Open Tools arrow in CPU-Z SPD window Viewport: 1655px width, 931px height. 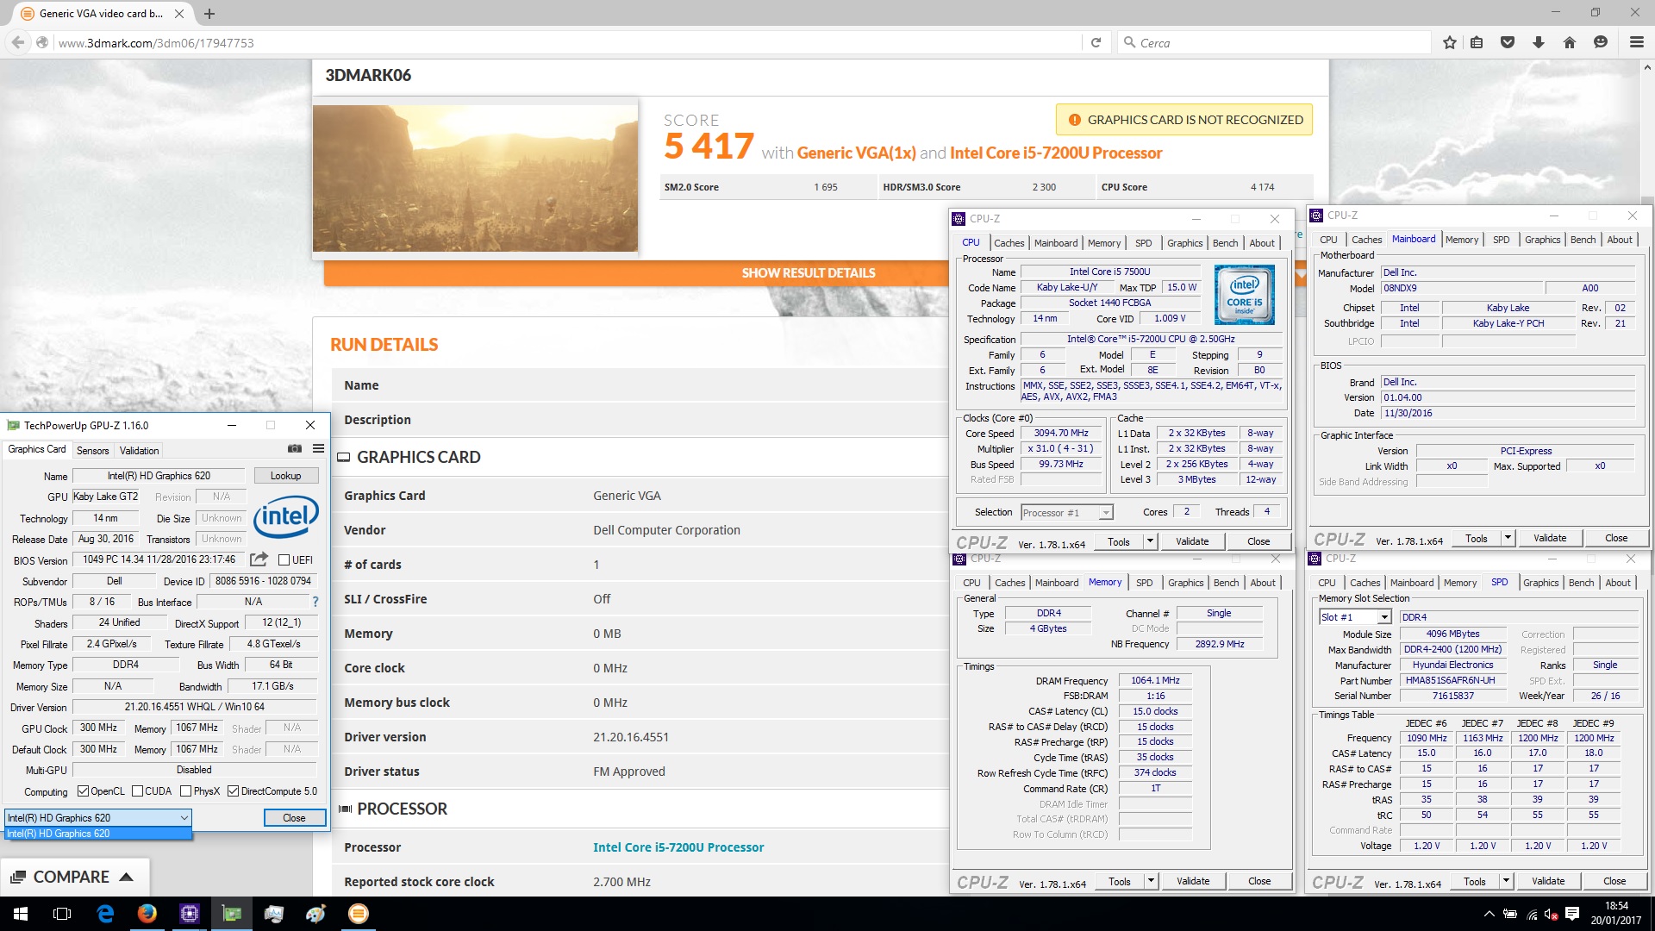point(1506,881)
